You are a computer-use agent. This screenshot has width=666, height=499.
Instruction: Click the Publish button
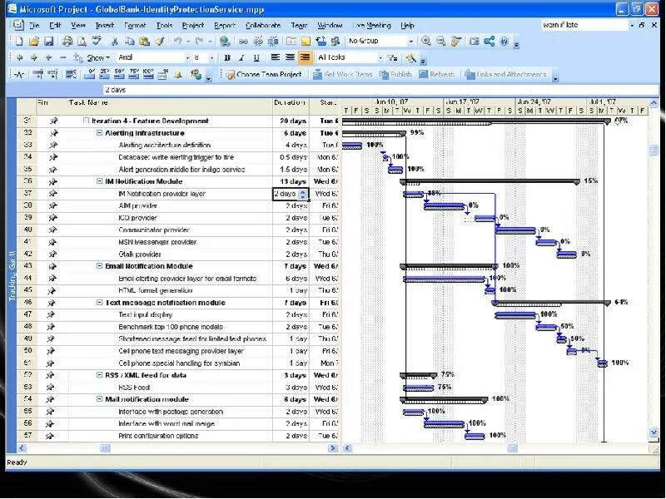tap(395, 75)
